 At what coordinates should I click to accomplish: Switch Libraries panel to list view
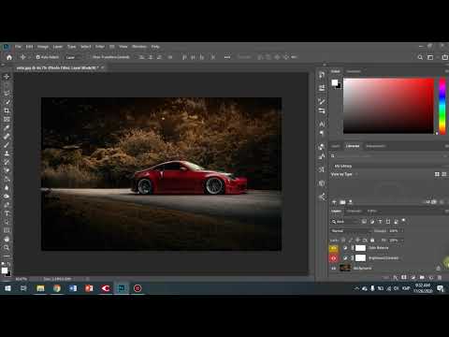(444, 174)
